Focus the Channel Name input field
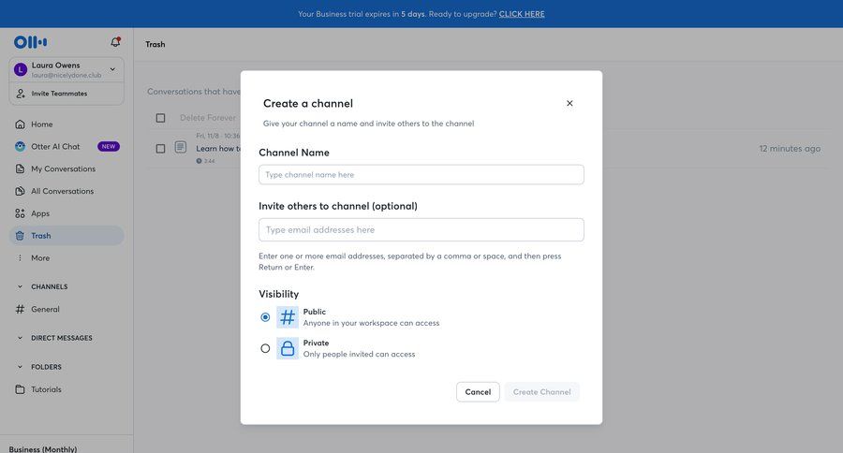This screenshot has height=453, width=843. point(421,175)
